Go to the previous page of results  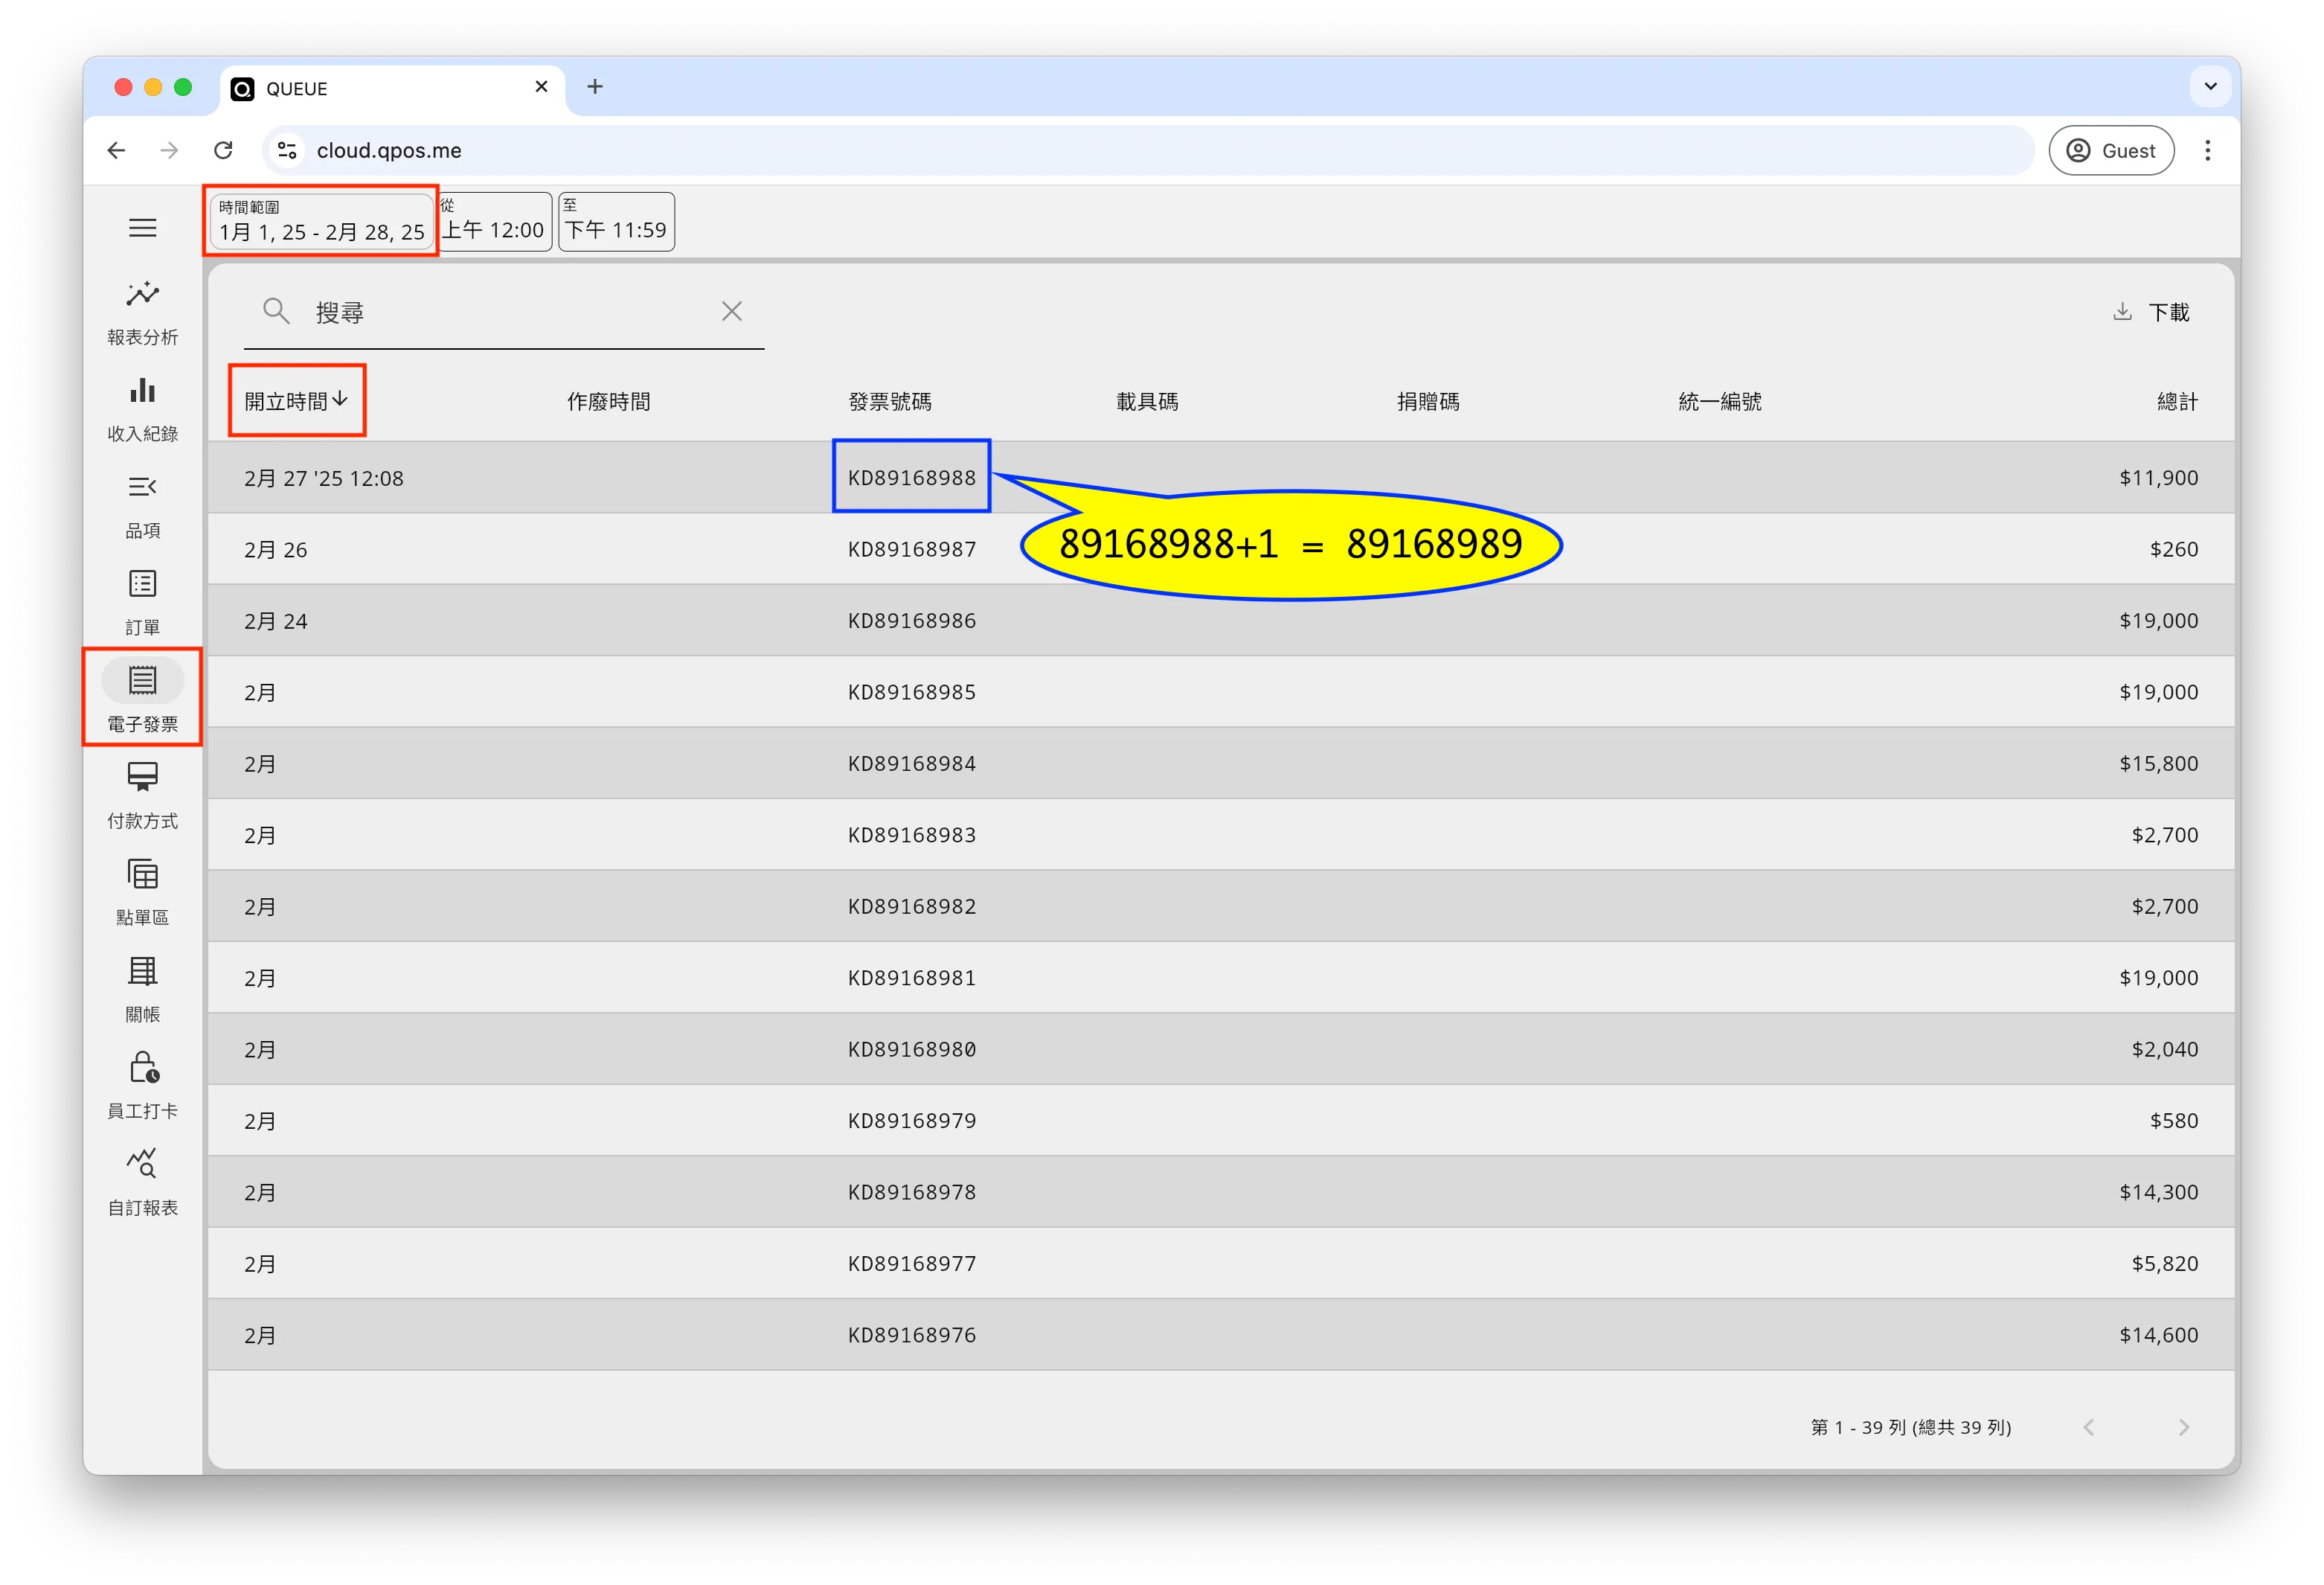point(2088,1427)
